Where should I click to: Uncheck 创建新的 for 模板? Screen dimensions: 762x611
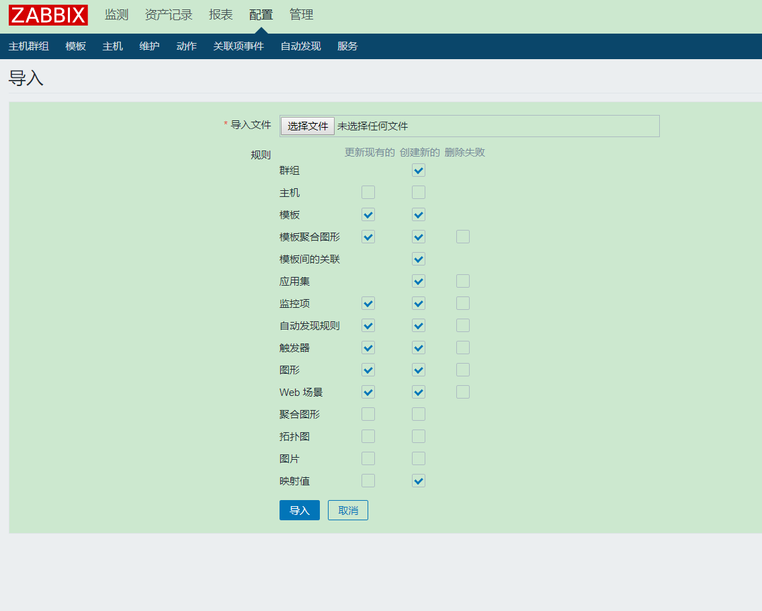tap(419, 215)
